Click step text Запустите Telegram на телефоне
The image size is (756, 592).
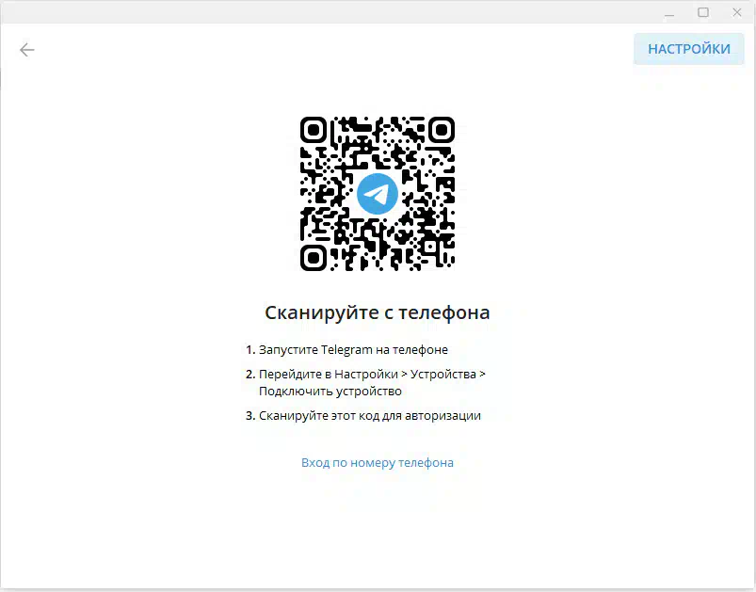tap(353, 349)
